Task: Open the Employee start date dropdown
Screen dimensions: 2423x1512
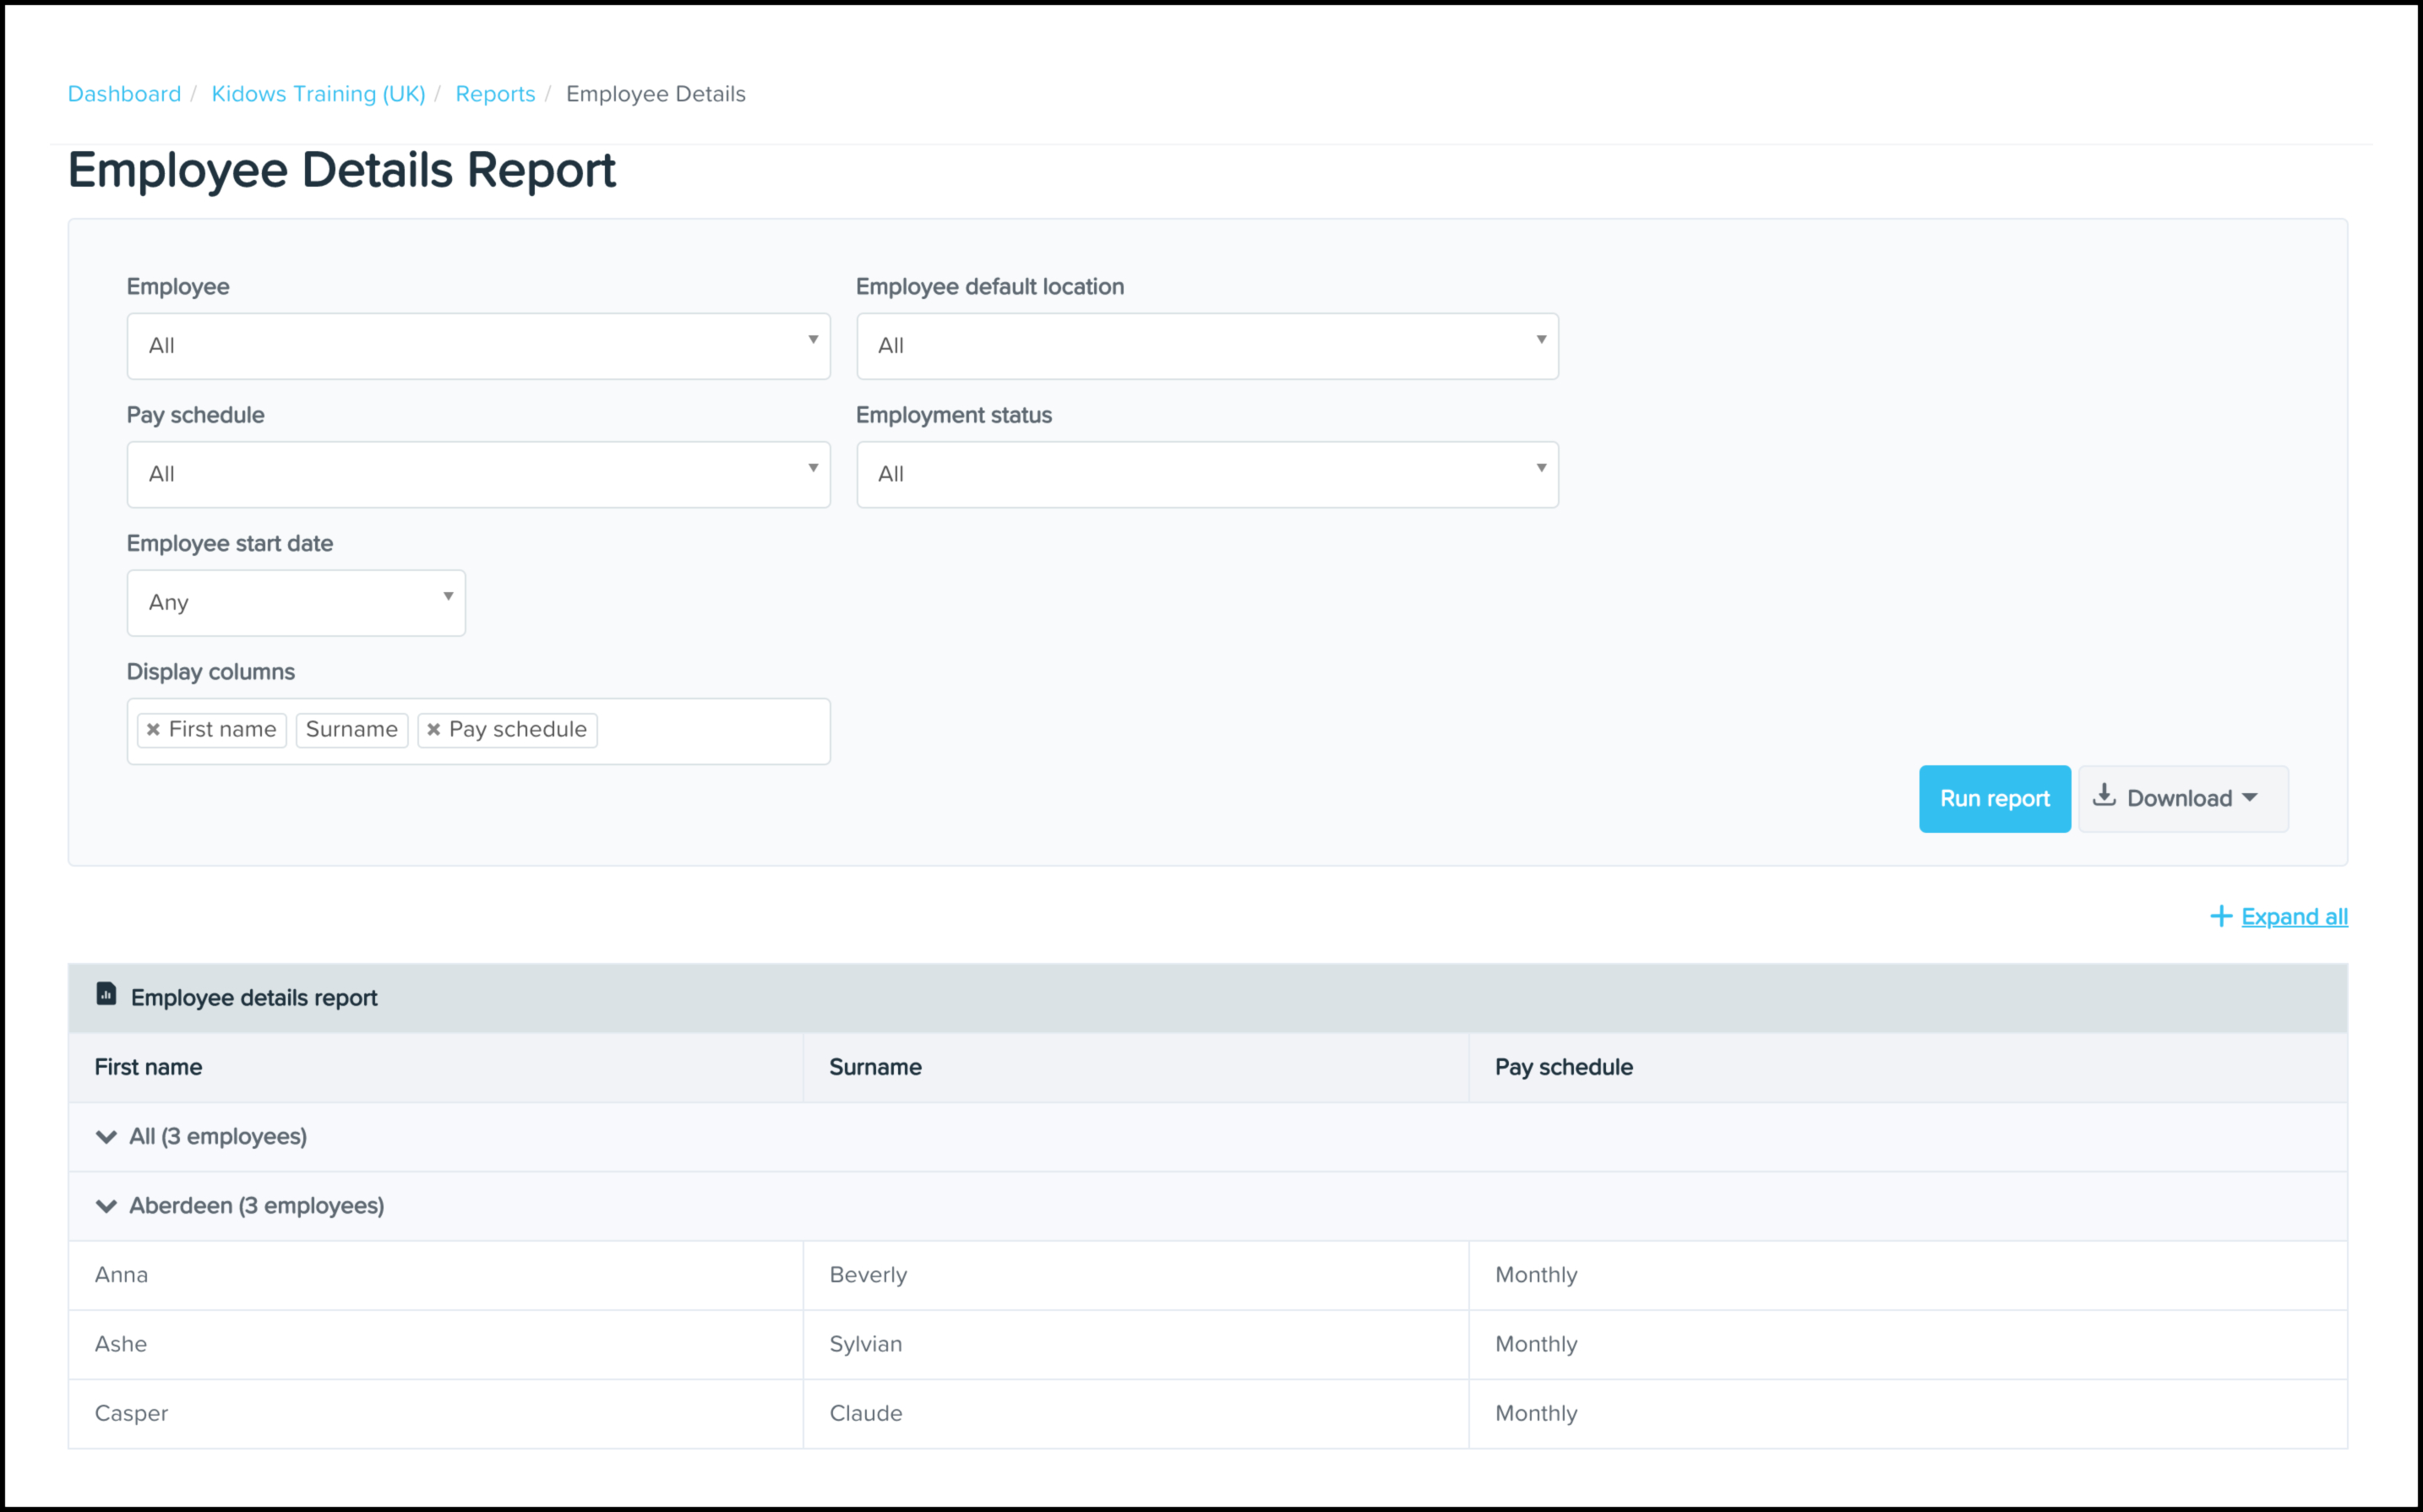Action: pyautogui.click(x=296, y=603)
